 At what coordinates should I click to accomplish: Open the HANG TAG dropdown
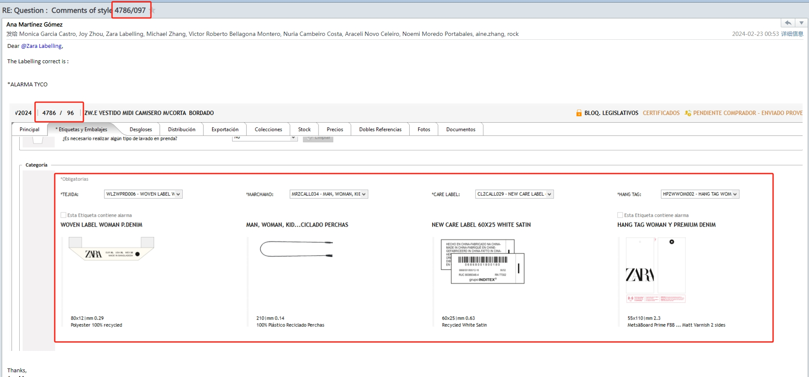click(735, 194)
